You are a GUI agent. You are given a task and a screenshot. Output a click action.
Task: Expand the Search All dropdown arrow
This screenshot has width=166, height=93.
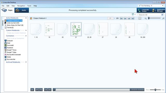coord(162,15)
